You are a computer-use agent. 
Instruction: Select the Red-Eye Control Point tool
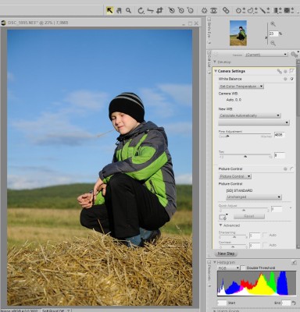click(213, 10)
